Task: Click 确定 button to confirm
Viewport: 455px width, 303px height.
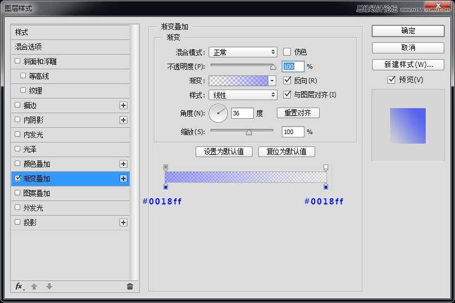Action: pos(408,31)
